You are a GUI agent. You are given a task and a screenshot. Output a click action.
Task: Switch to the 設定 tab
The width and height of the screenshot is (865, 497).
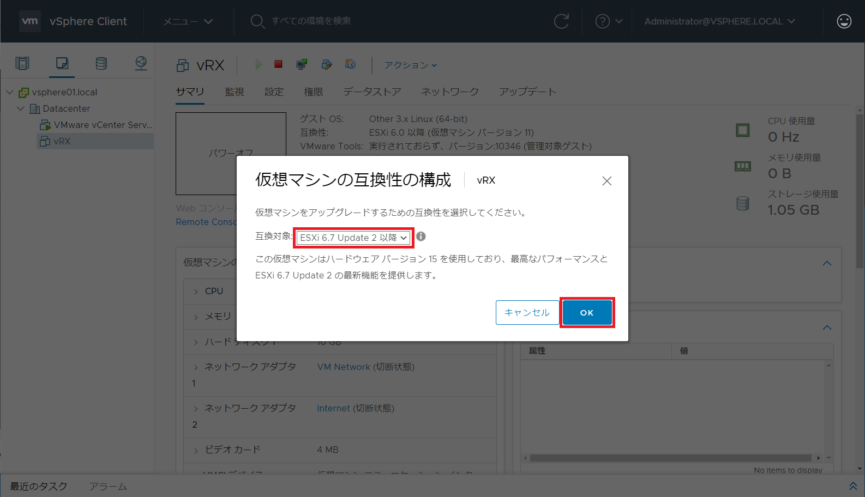tap(274, 92)
